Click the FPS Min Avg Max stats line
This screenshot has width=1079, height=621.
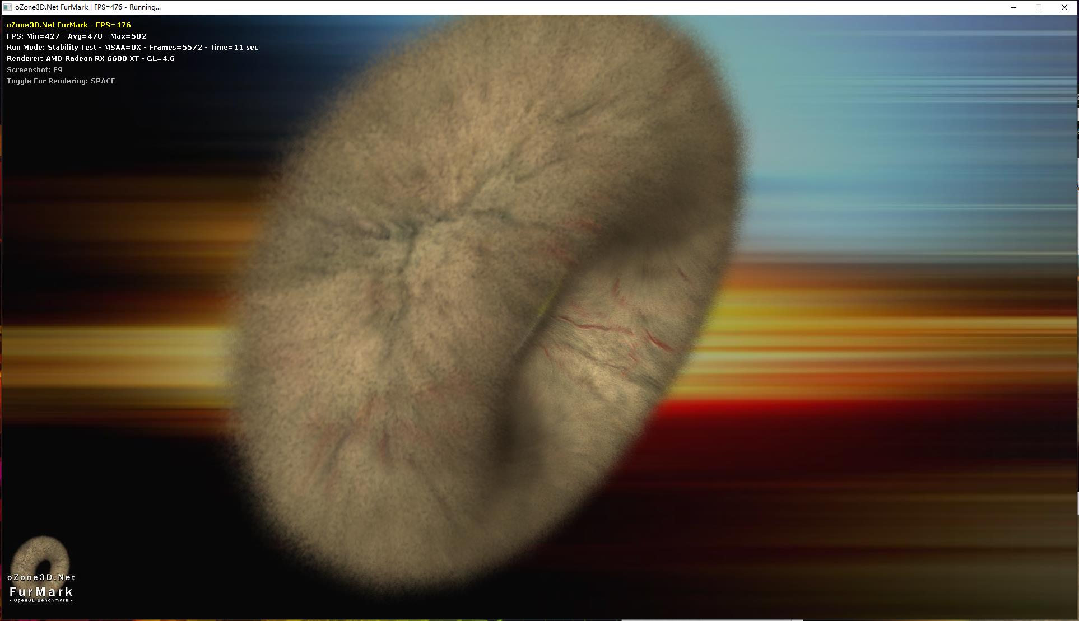click(x=76, y=36)
